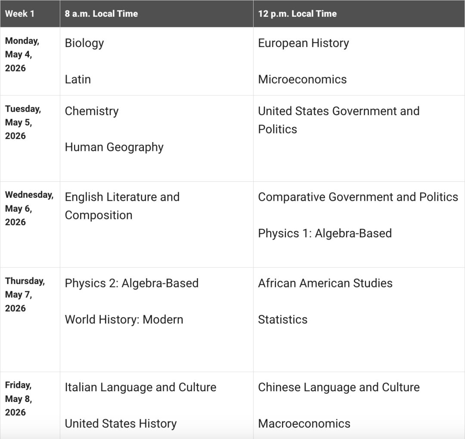Click the Macroeconomics exam entry
465x439 pixels.
(304, 423)
